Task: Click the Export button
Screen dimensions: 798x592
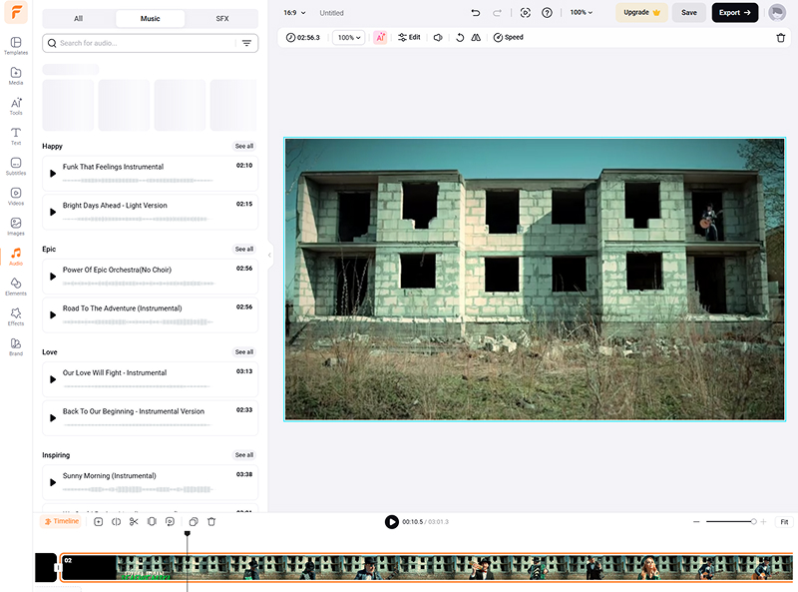Action: click(x=734, y=13)
